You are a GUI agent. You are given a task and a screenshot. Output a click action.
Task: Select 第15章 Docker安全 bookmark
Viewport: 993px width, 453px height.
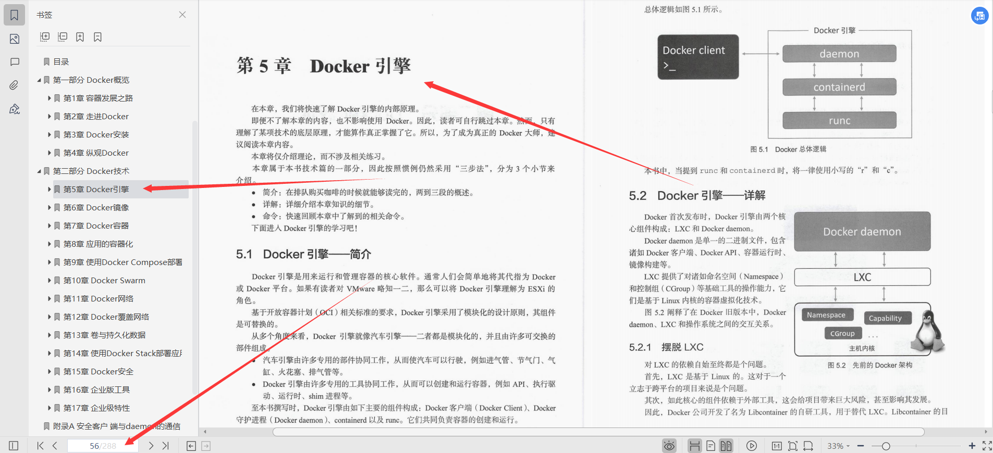(98, 371)
